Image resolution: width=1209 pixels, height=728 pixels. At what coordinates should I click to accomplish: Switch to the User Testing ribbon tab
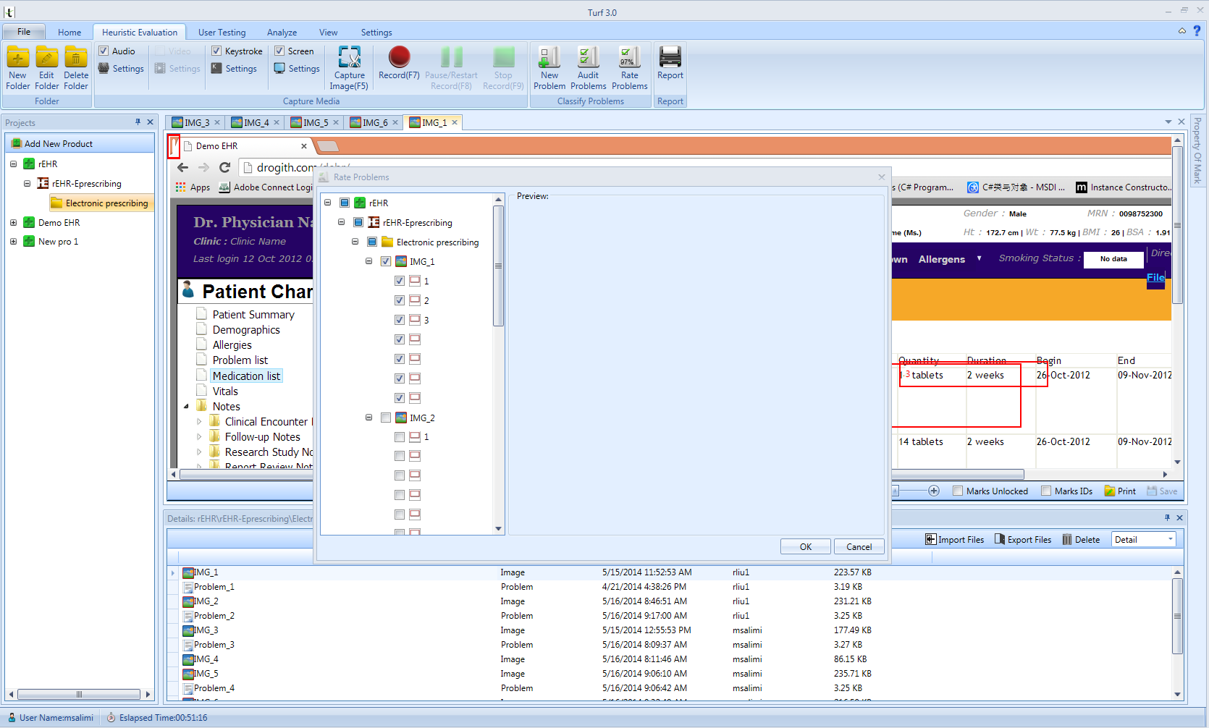click(x=222, y=33)
